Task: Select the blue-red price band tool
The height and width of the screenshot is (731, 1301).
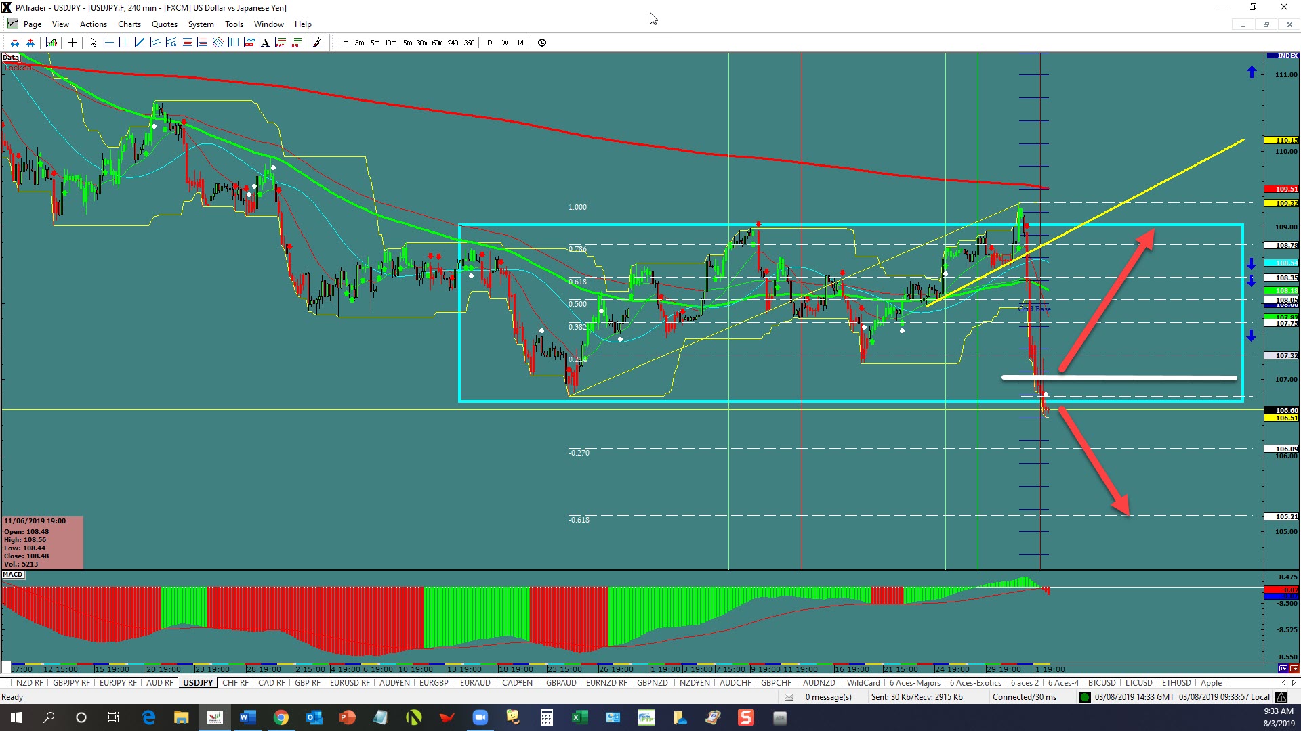Action: [x=249, y=43]
